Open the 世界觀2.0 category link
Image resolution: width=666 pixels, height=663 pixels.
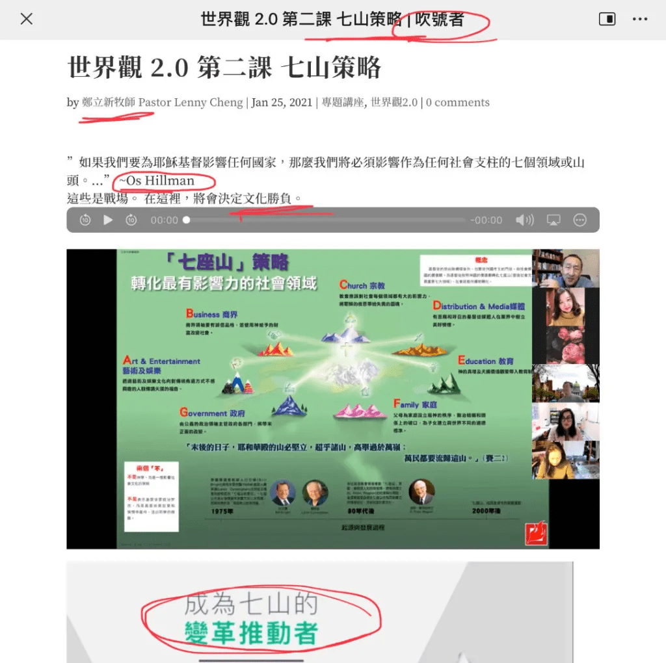click(394, 103)
